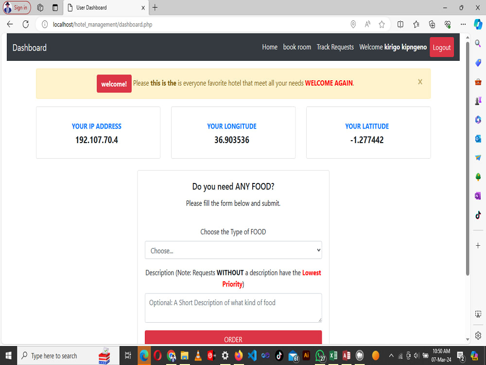Click the latitude value -1.277442
Screen dimensions: 486x365
click(366, 140)
